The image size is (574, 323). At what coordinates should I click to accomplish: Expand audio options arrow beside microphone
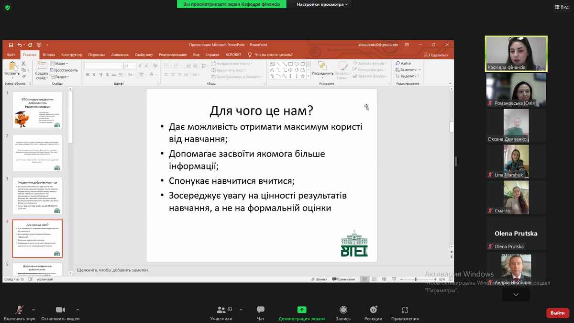click(33, 310)
